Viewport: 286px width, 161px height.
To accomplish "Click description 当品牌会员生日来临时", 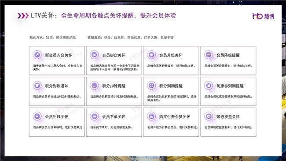I will click(59, 127).
